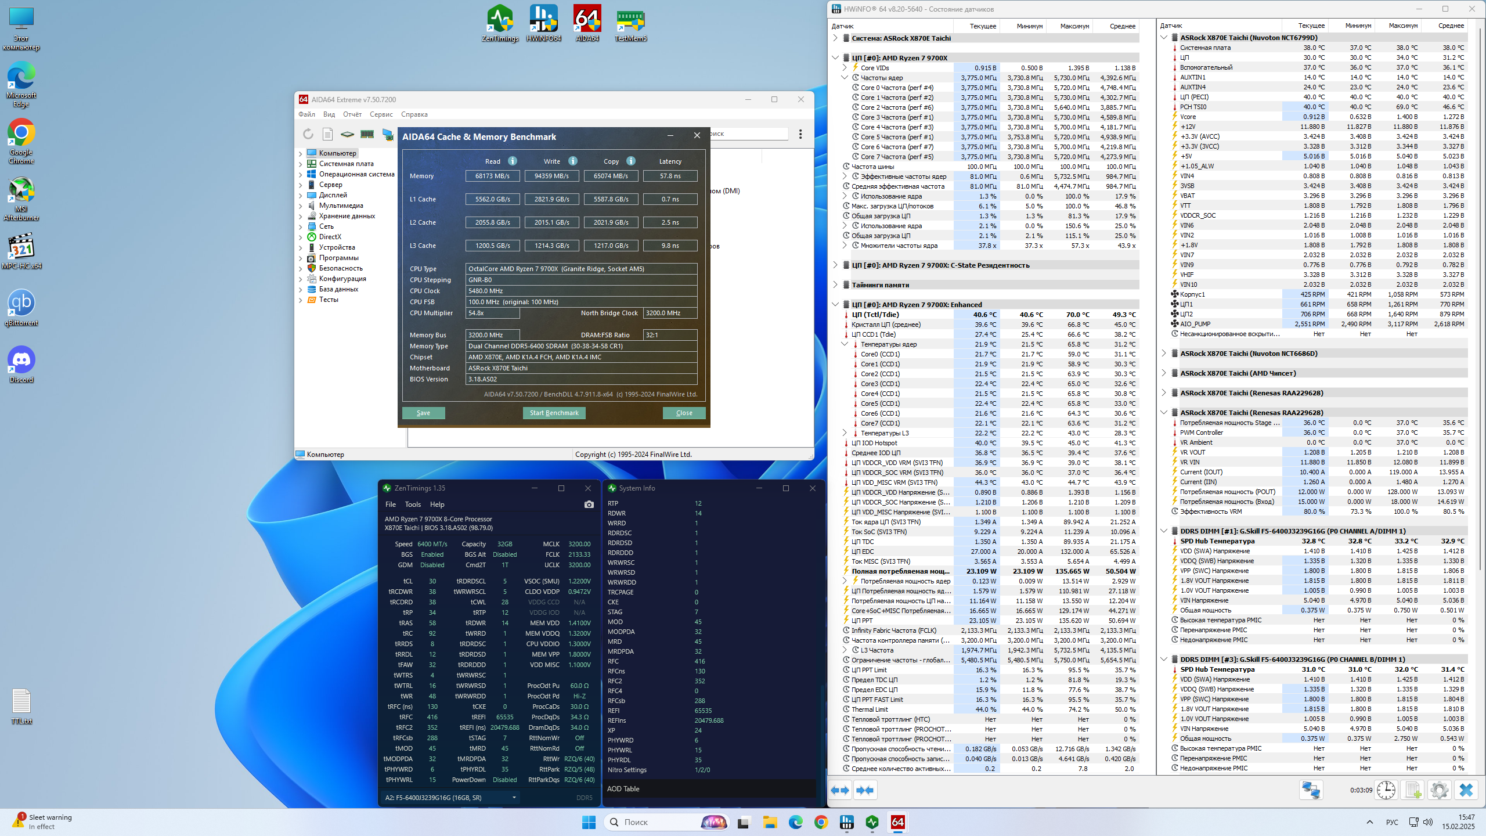Open HWiNFO sensor settings gear
This screenshot has height=836, width=1486.
tap(1439, 790)
